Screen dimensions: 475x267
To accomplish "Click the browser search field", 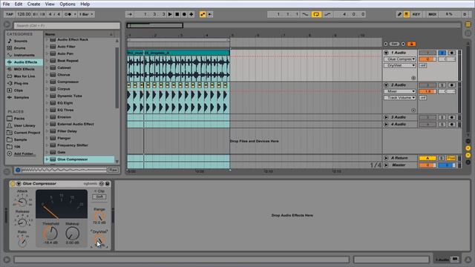I will click(67, 26).
